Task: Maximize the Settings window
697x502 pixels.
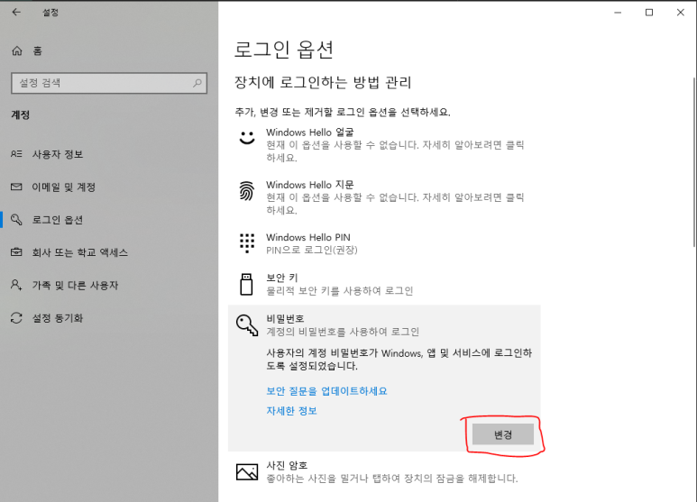Action: [x=649, y=13]
